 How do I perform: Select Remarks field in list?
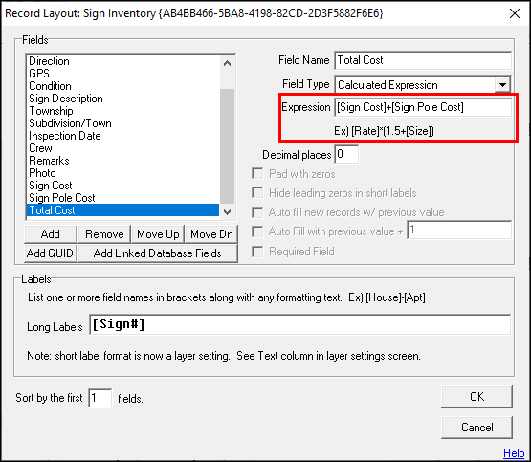point(122,161)
